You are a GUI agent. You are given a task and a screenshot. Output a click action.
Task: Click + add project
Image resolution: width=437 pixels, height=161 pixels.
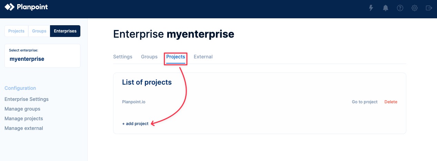[135, 124]
